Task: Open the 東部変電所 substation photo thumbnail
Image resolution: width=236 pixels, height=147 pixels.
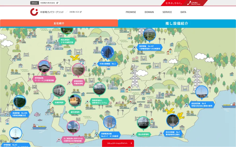Action: click(99, 89)
